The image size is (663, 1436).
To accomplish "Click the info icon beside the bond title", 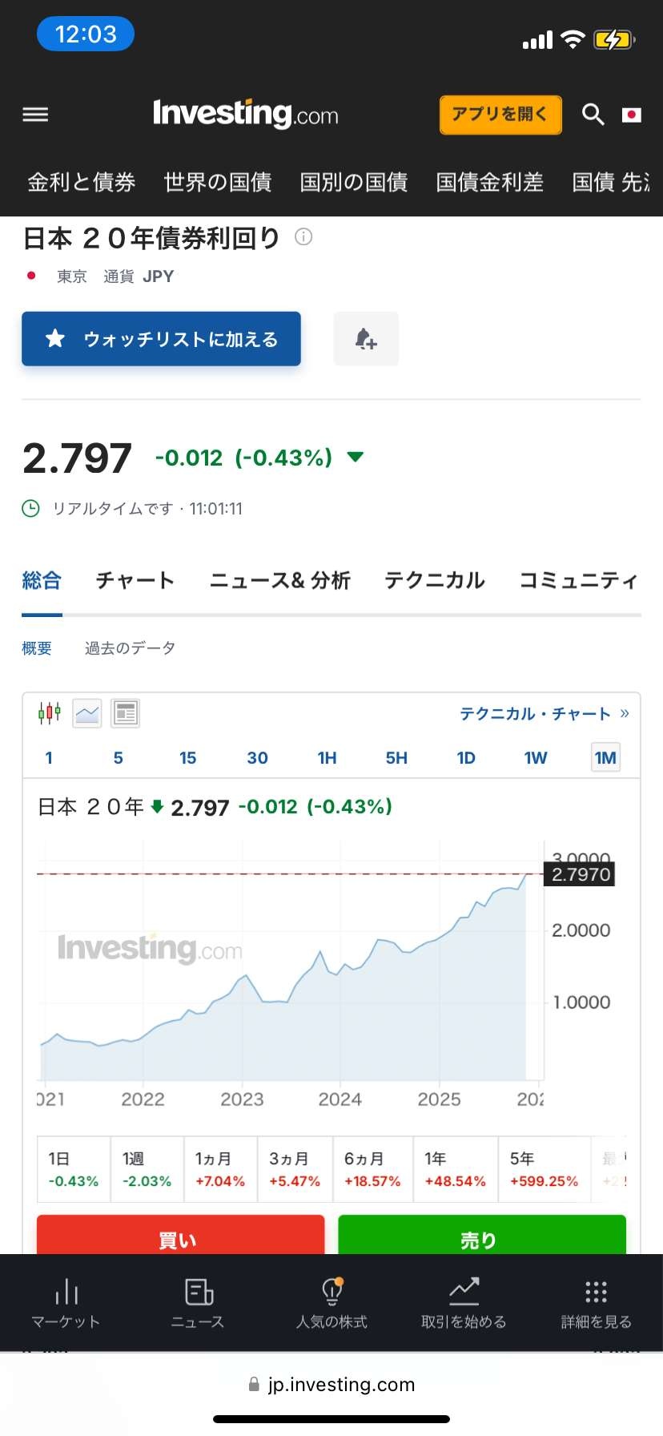I will point(303,236).
